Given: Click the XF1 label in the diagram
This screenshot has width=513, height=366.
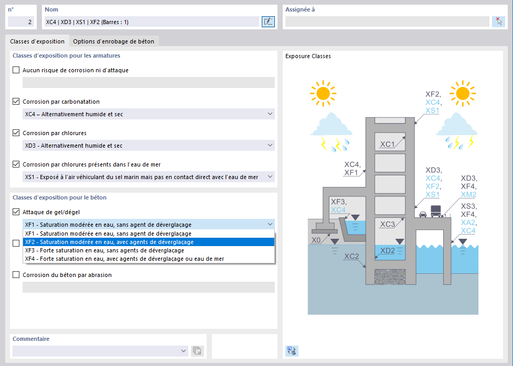Looking at the screenshot, I should point(351,172).
